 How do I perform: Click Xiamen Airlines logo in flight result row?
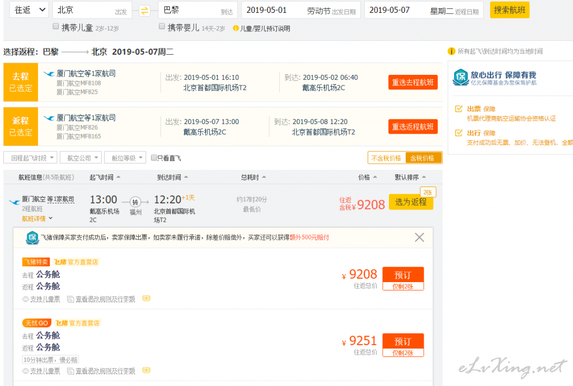15,202
